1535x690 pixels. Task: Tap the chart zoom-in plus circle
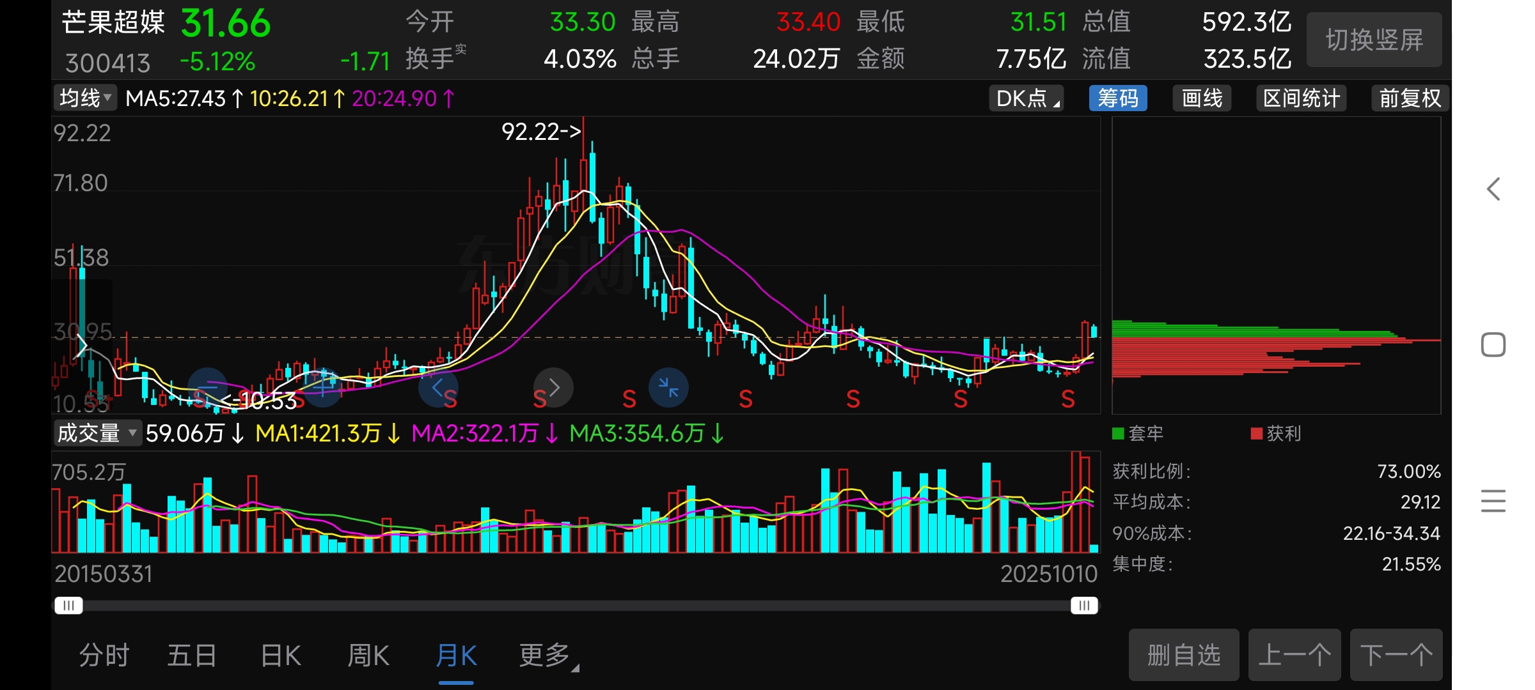(x=323, y=387)
